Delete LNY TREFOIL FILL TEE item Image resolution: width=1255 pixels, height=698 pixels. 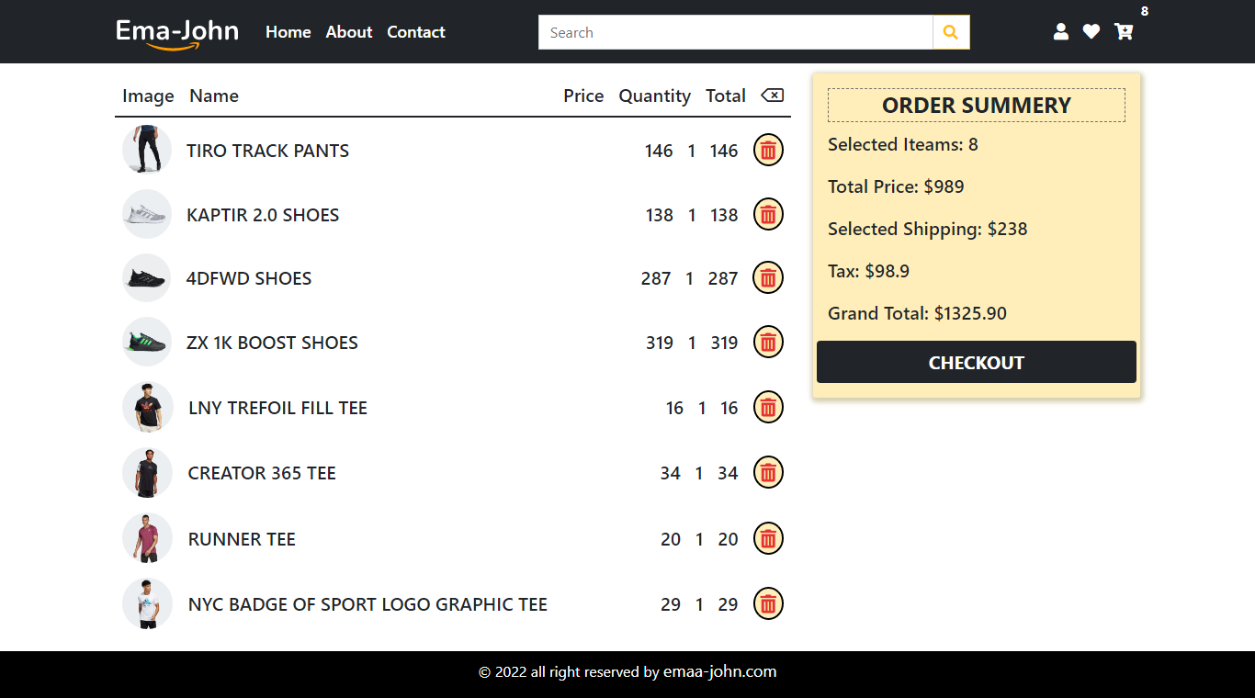click(x=768, y=408)
